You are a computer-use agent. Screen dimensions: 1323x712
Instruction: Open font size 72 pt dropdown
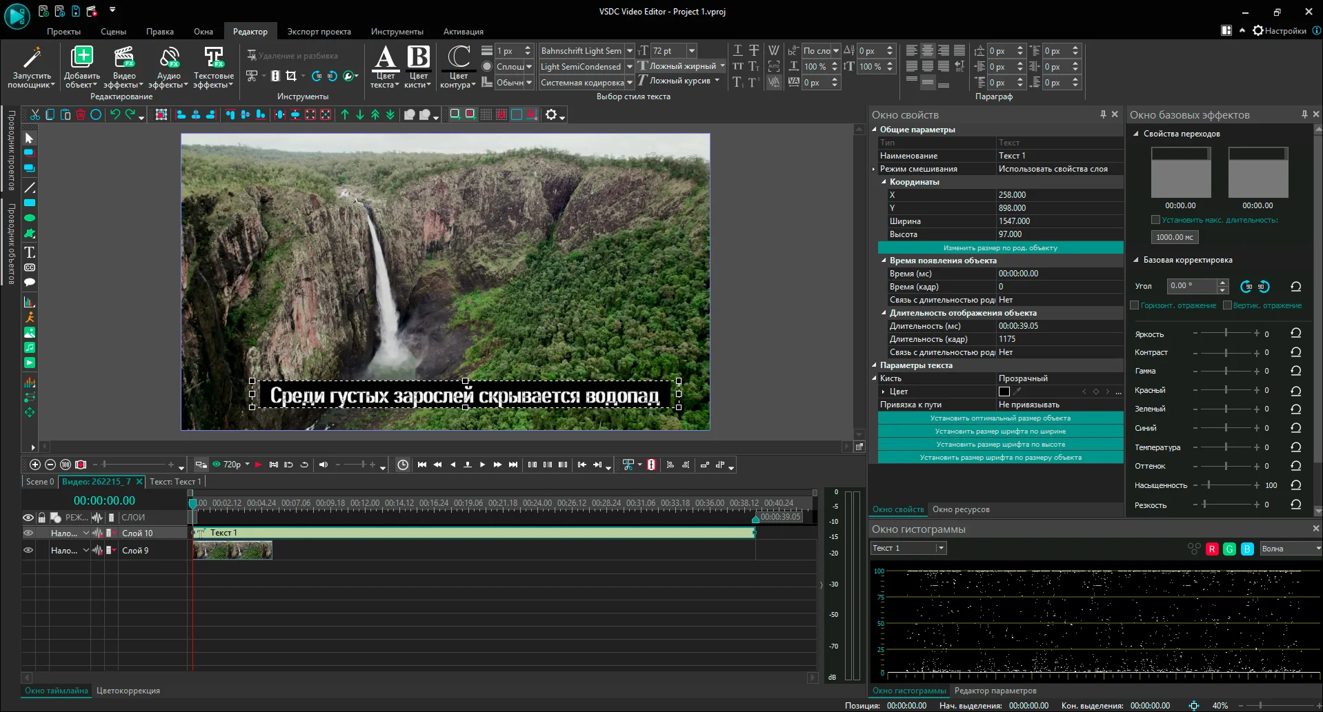point(691,51)
